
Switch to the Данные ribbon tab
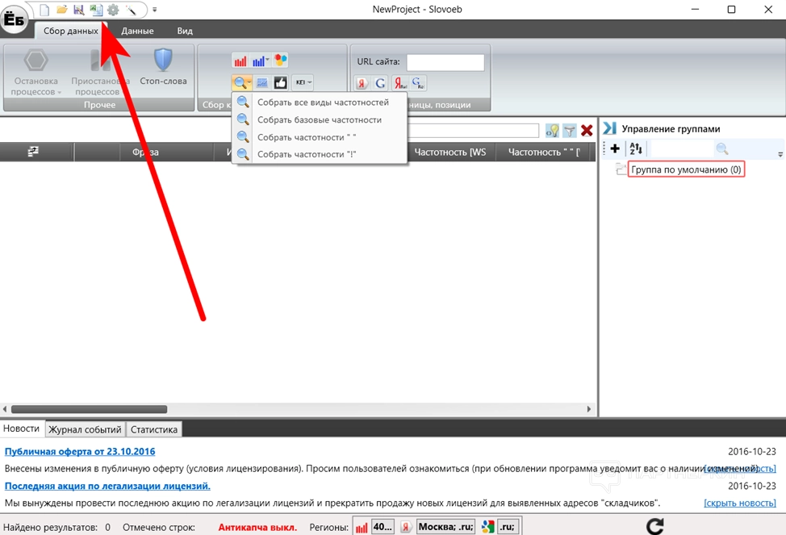[x=137, y=31]
